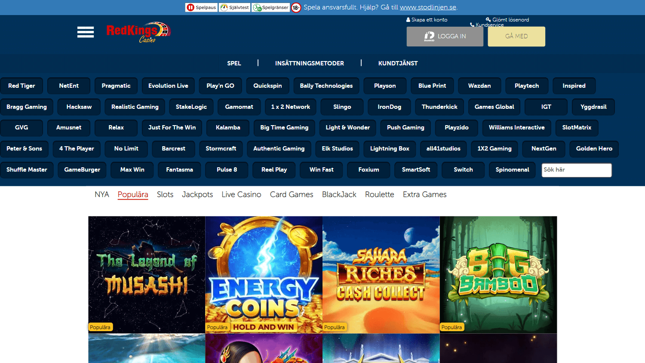Filter by Quickspin provider
Image resolution: width=645 pixels, height=363 pixels.
267,86
